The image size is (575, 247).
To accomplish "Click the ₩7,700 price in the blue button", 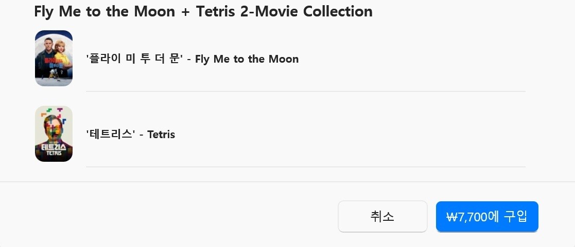I will click(x=467, y=217).
